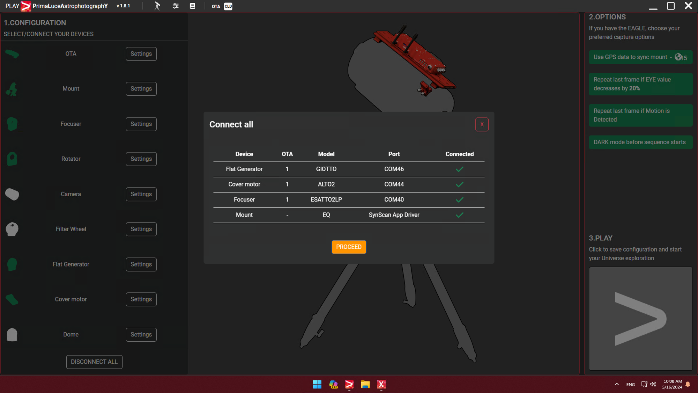Click the SynScan App Driver cell
Screen dimensions: 698x393
(x=394, y=215)
